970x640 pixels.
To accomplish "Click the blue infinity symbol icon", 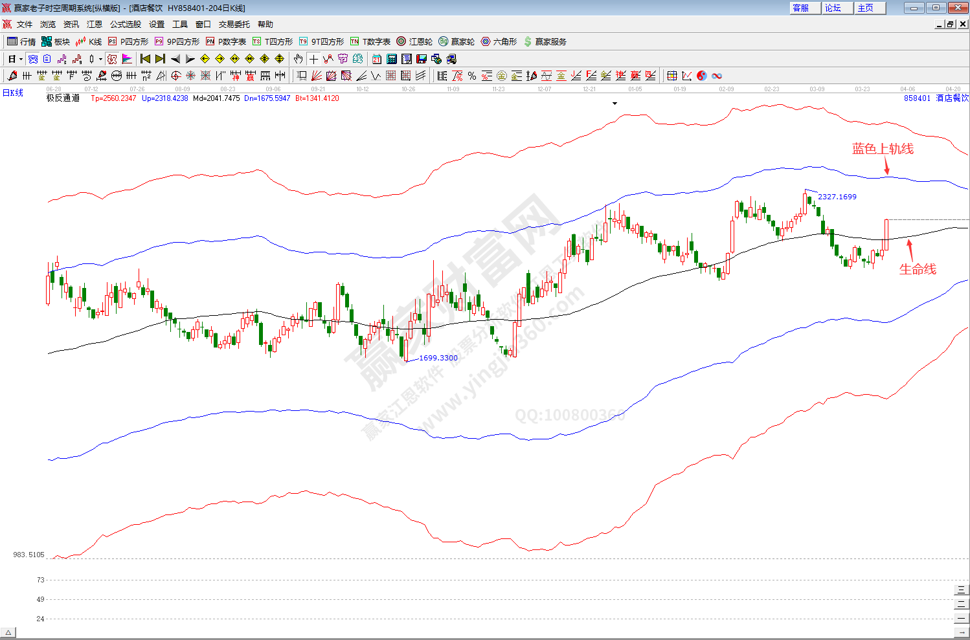I will point(717,76).
